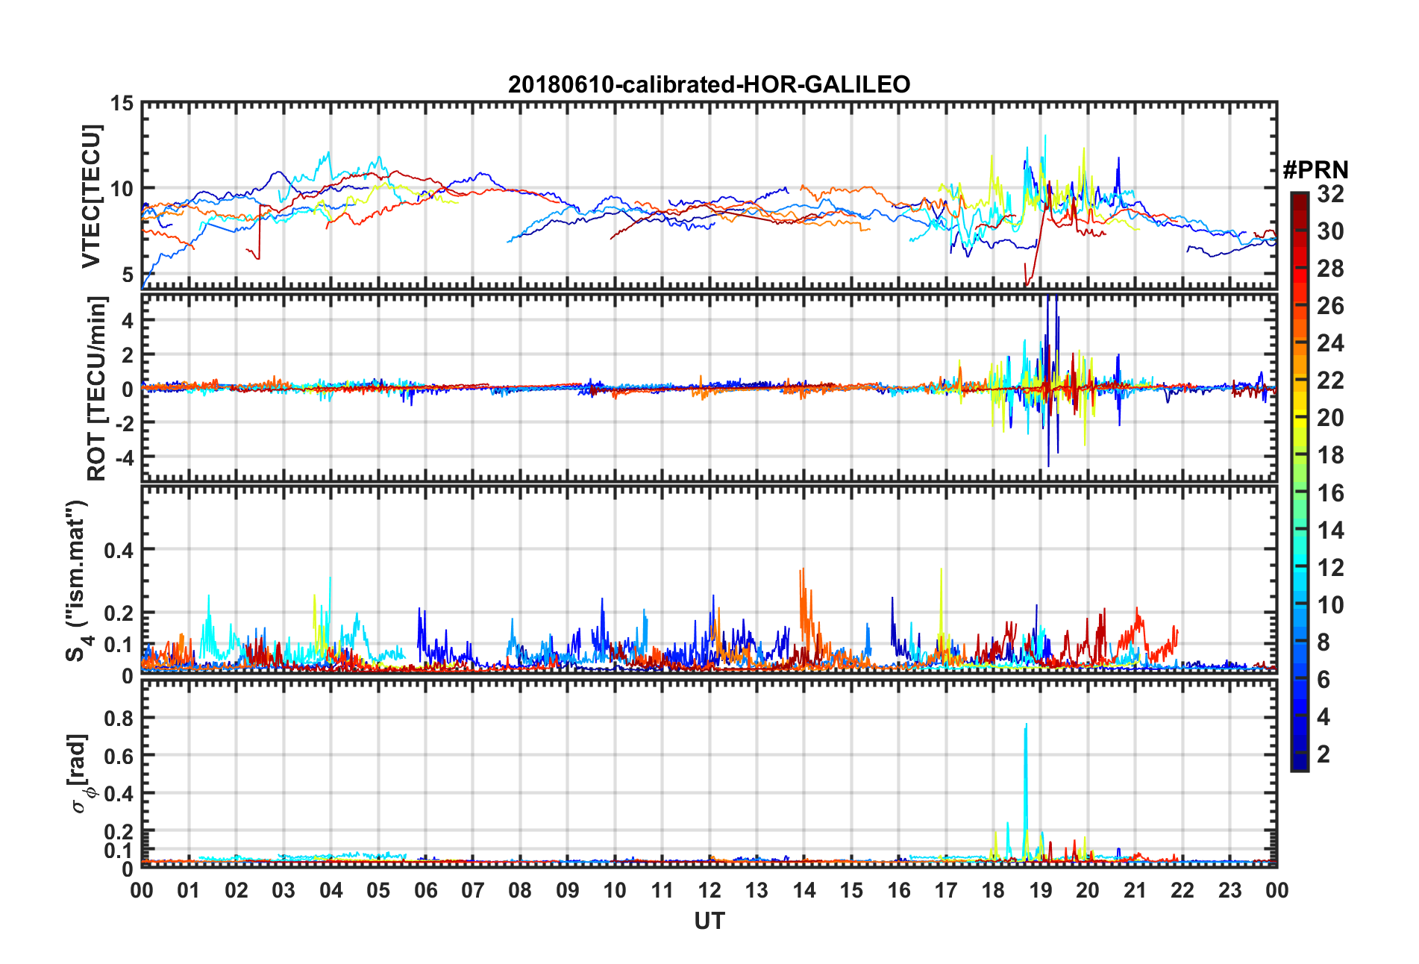Click the sigma phi axis tick label 0.6
Viewport: 1419px width, 964px height.
coord(118,757)
